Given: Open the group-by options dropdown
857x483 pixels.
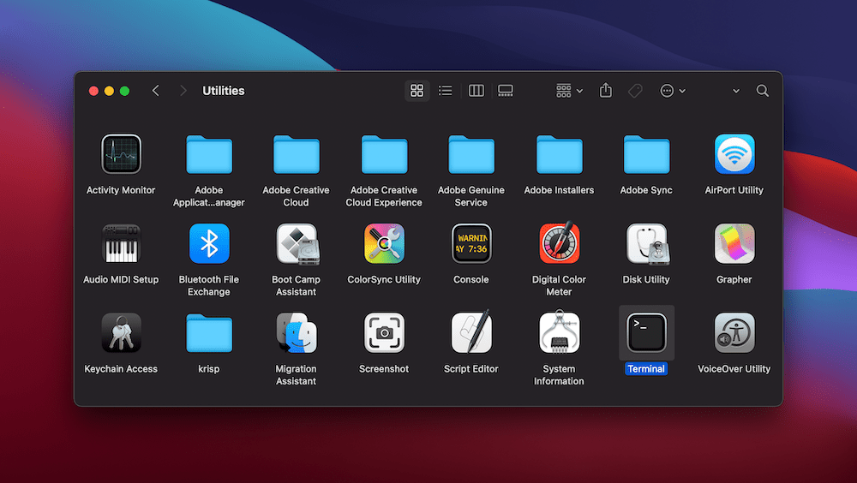Looking at the screenshot, I should click(x=569, y=91).
